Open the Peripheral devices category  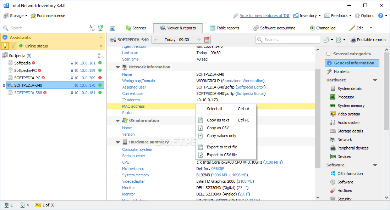(x=349, y=148)
